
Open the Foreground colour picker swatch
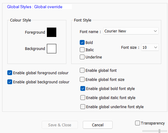point(51,32)
